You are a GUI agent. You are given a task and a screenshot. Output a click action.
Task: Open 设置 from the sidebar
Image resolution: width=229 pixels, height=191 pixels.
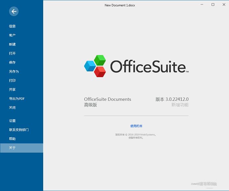click(12, 121)
